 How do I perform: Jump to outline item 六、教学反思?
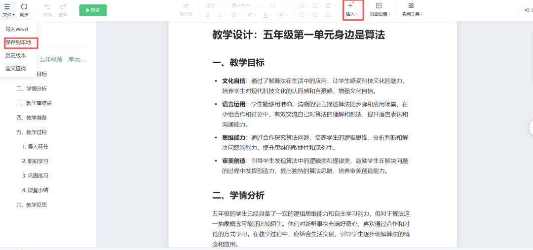click(x=32, y=205)
